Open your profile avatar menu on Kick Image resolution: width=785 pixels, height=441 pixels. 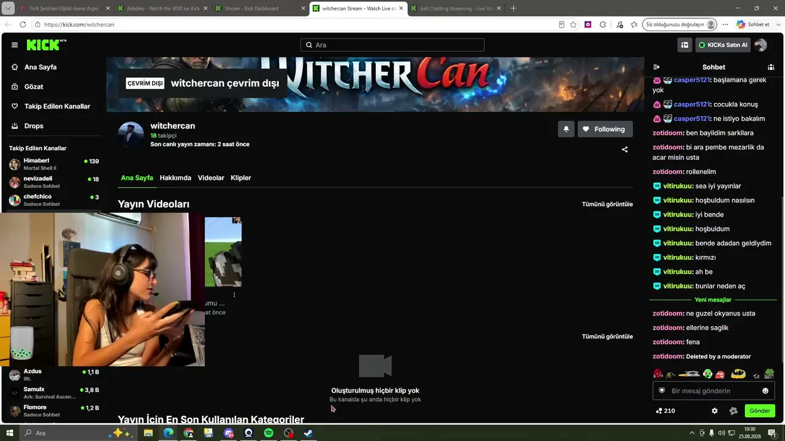pos(760,45)
